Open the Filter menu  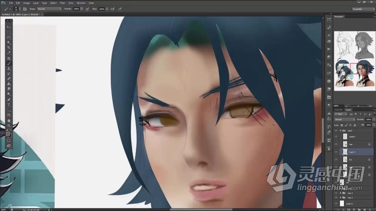[62, 3]
